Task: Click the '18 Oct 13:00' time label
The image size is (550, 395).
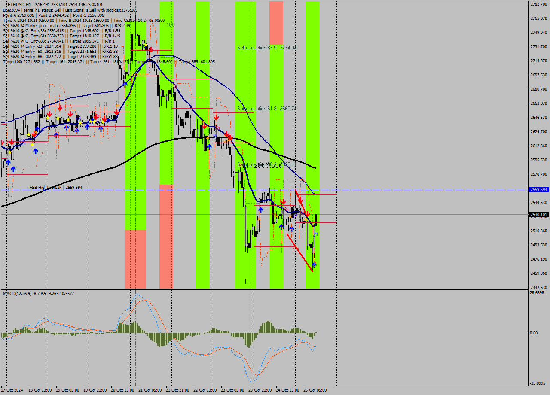Action: [40, 390]
